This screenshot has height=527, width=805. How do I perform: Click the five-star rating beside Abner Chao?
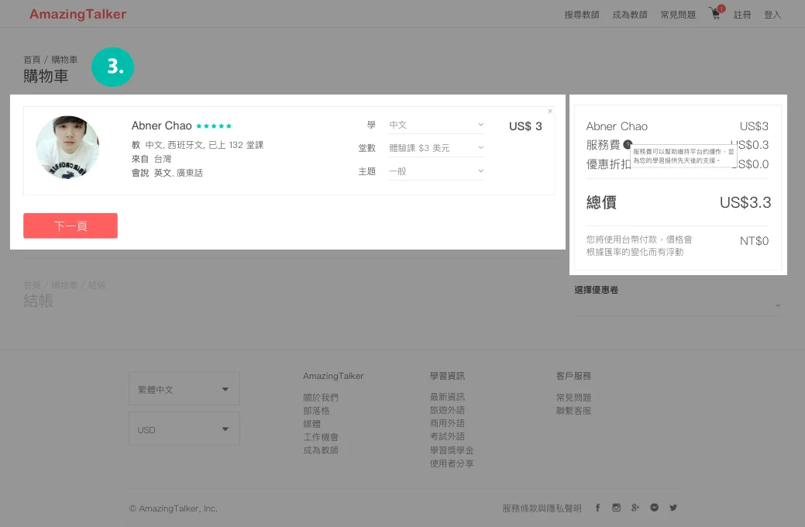(214, 126)
